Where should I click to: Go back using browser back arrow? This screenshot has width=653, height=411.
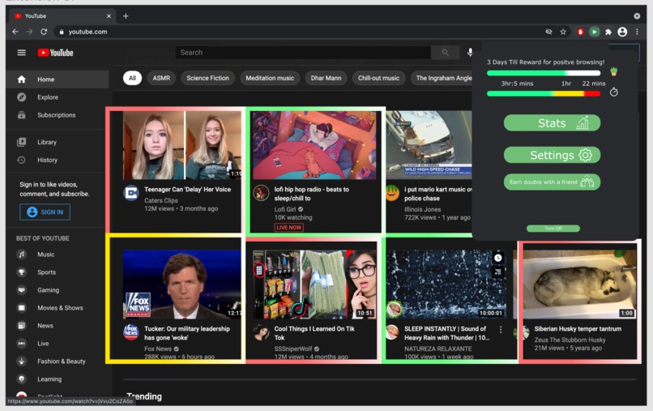pyautogui.click(x=15, y=32)
